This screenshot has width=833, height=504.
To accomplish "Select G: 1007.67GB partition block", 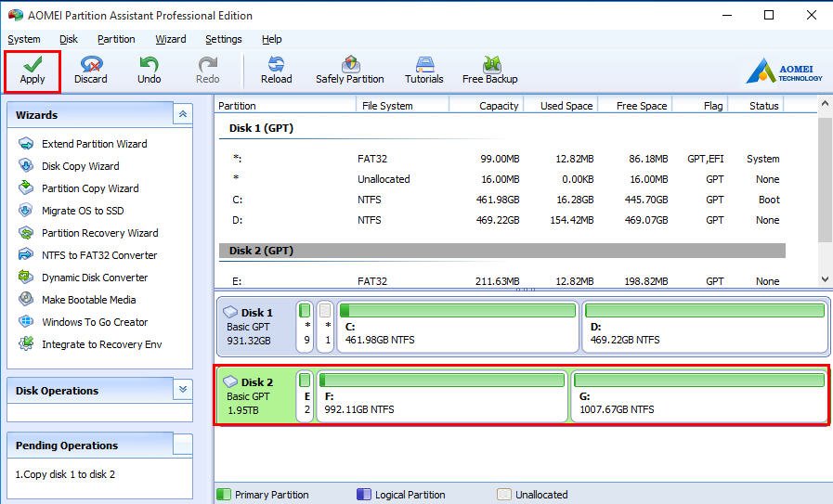I will pyautogui.click(x=699, y=396).
